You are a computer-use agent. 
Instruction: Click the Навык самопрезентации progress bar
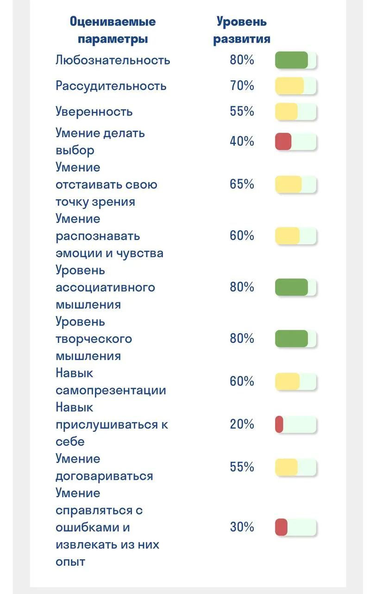[295, 381]
